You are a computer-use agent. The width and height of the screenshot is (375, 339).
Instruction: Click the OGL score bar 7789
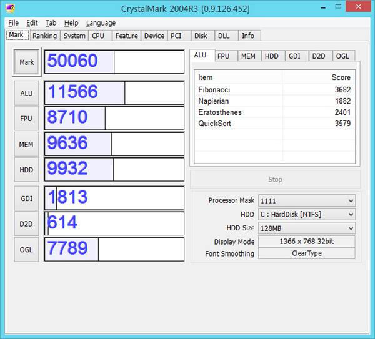(114, 249)
